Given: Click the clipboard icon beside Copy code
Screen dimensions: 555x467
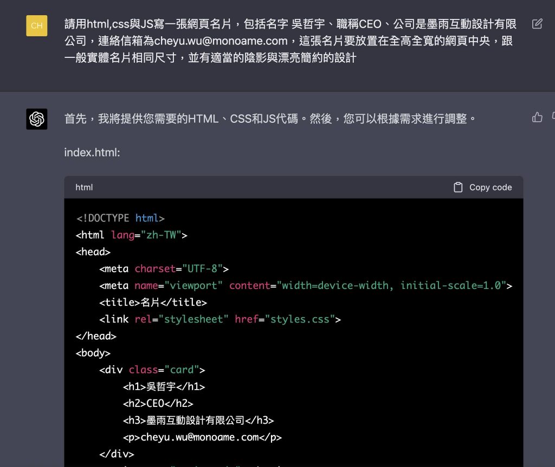Looking at the screenshot, I should pyautogui.click(x=458, y=187).
